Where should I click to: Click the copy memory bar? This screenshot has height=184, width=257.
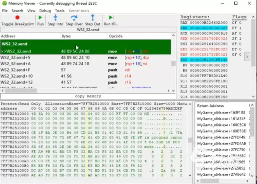[88, 96]
